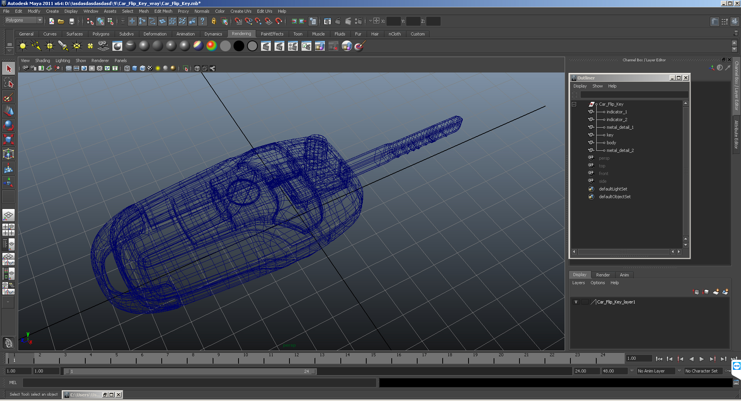Toggle wireframe display in viewport
Screen dimensions: 741x401
coord(127,68)
